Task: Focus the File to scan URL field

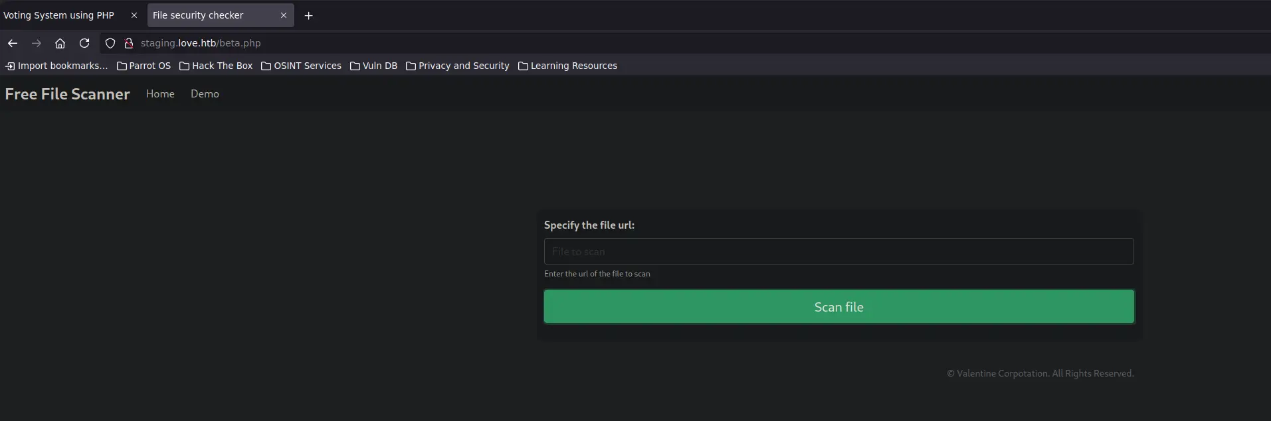Action: point(838,251)
